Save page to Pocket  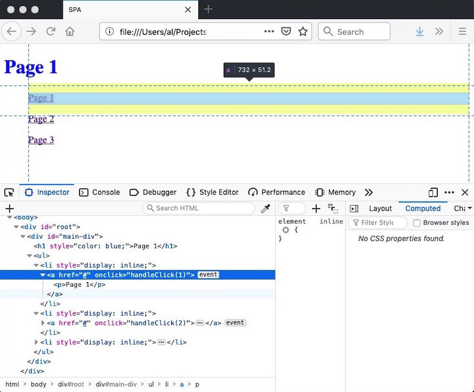286,32
